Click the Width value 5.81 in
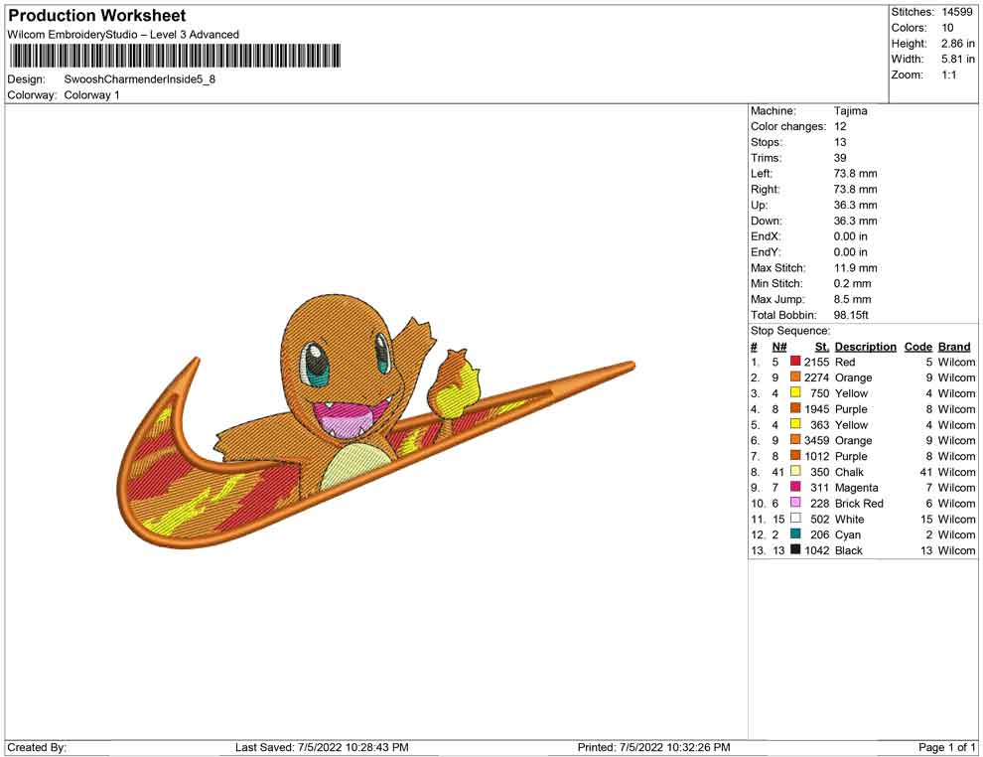983x757 pixels. pos(958,59)
